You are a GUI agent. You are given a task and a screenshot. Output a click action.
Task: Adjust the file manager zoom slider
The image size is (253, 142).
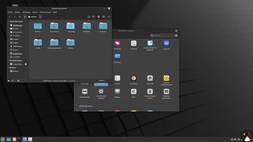tap(104, 80)
